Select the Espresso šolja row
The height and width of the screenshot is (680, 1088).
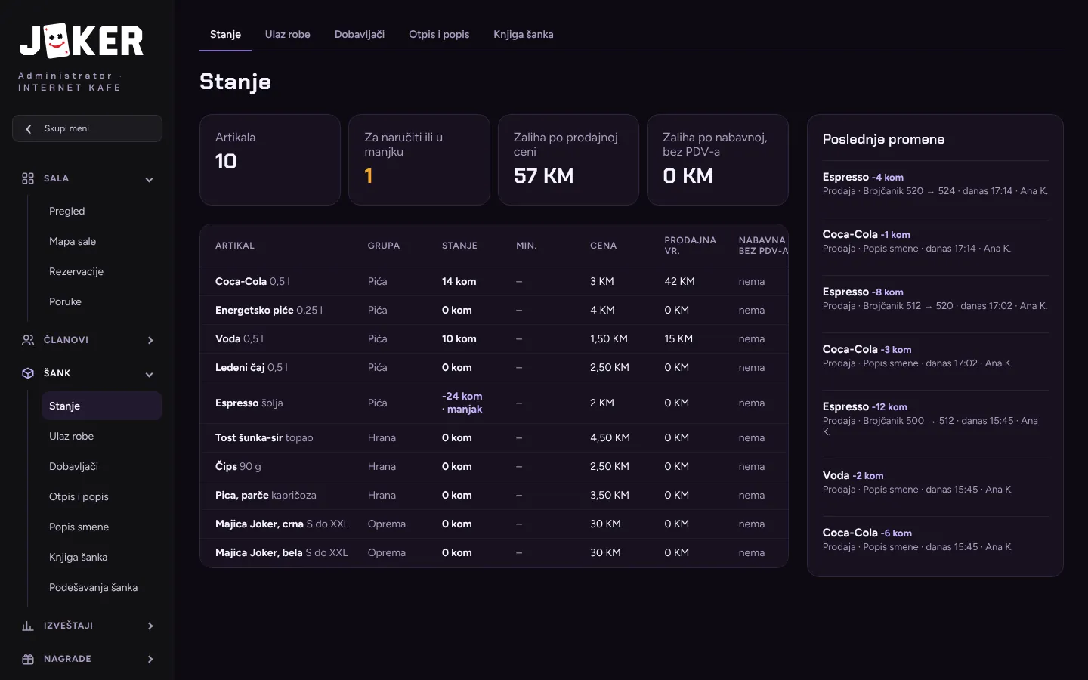coord(494,403)
